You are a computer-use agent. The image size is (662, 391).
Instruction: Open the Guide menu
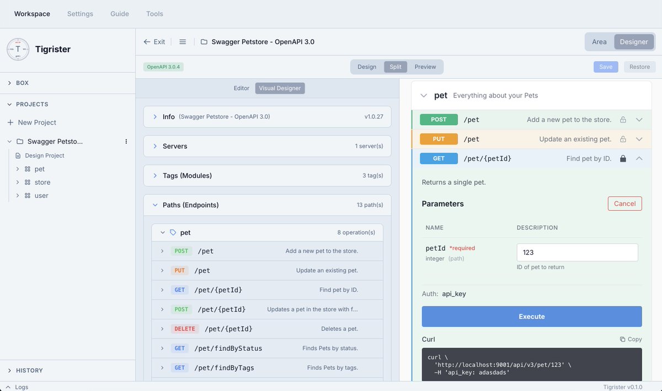pyautogui.click(x=120, y=14)
